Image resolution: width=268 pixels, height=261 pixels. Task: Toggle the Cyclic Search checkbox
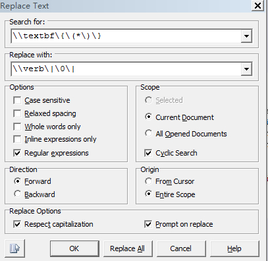148,153
